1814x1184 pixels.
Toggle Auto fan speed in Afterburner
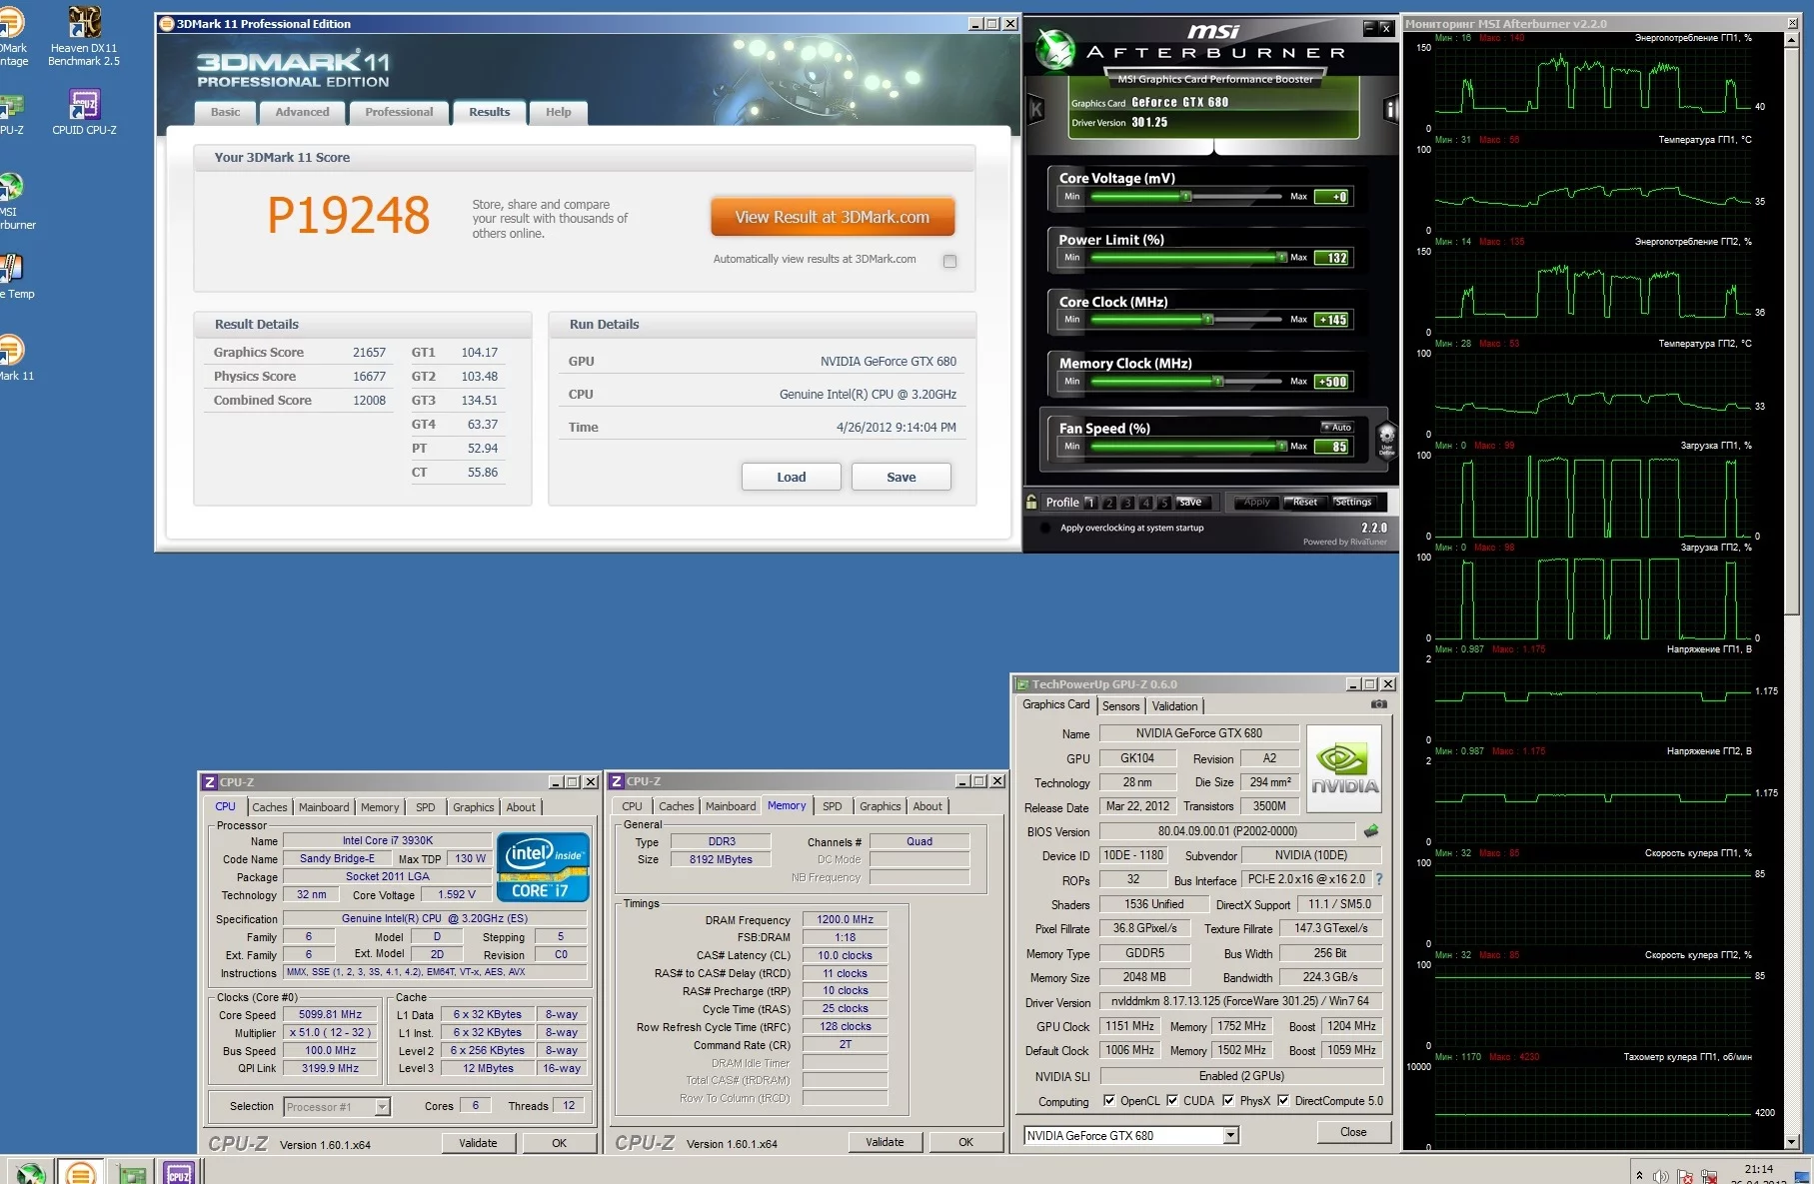[x=1336, y=427]
